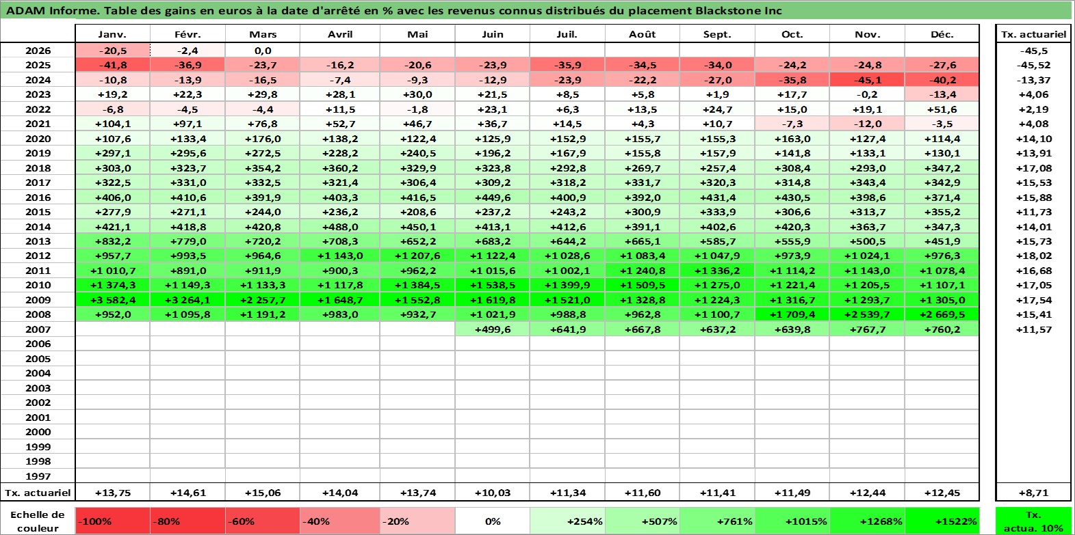Click the overall actuarial rate +8,71
Viewport: 1075px width, 535px height.
[1033, 493]
